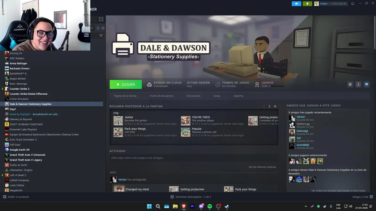Viewport: 376px width, 211px height.
Task: Show hidden system tray icons chevron
Action: pos(306,206)
